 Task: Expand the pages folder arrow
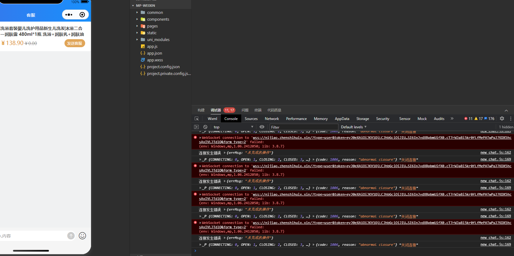point(137,26)
